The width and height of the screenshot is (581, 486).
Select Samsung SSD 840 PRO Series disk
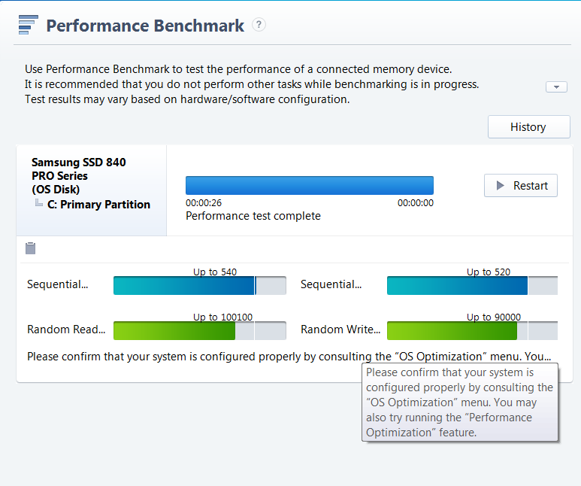[x=79, y=176]
